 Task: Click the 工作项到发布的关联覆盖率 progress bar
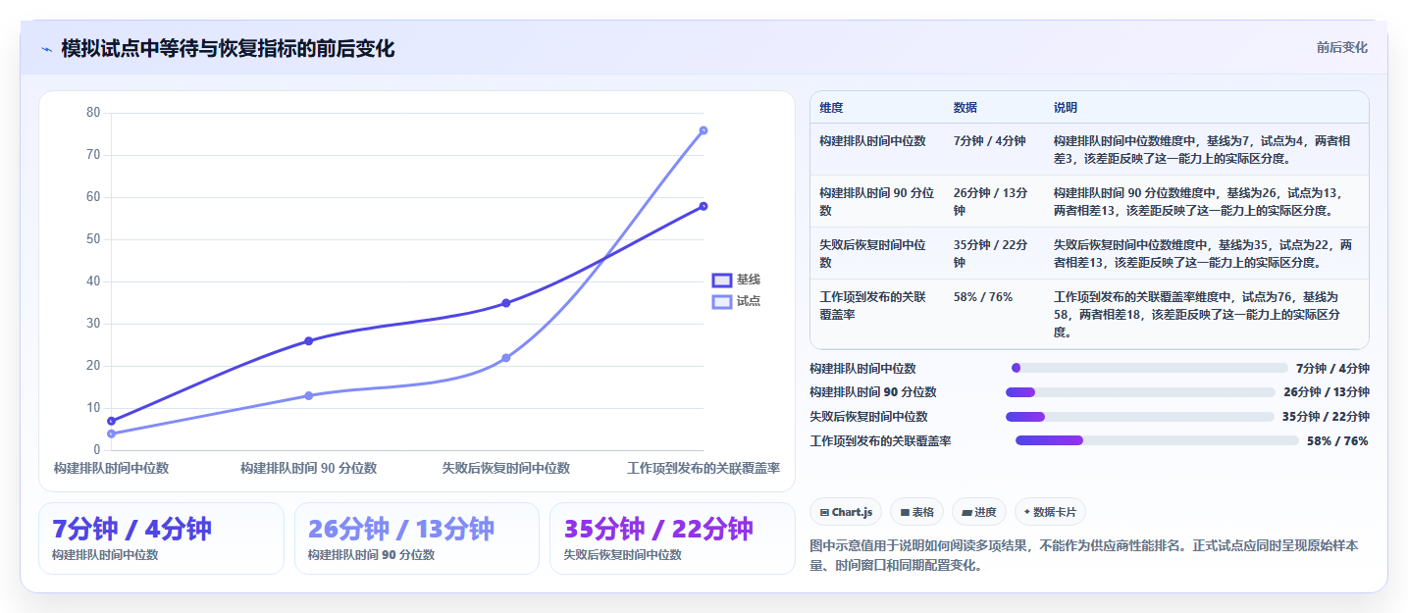pos(1157,441)
